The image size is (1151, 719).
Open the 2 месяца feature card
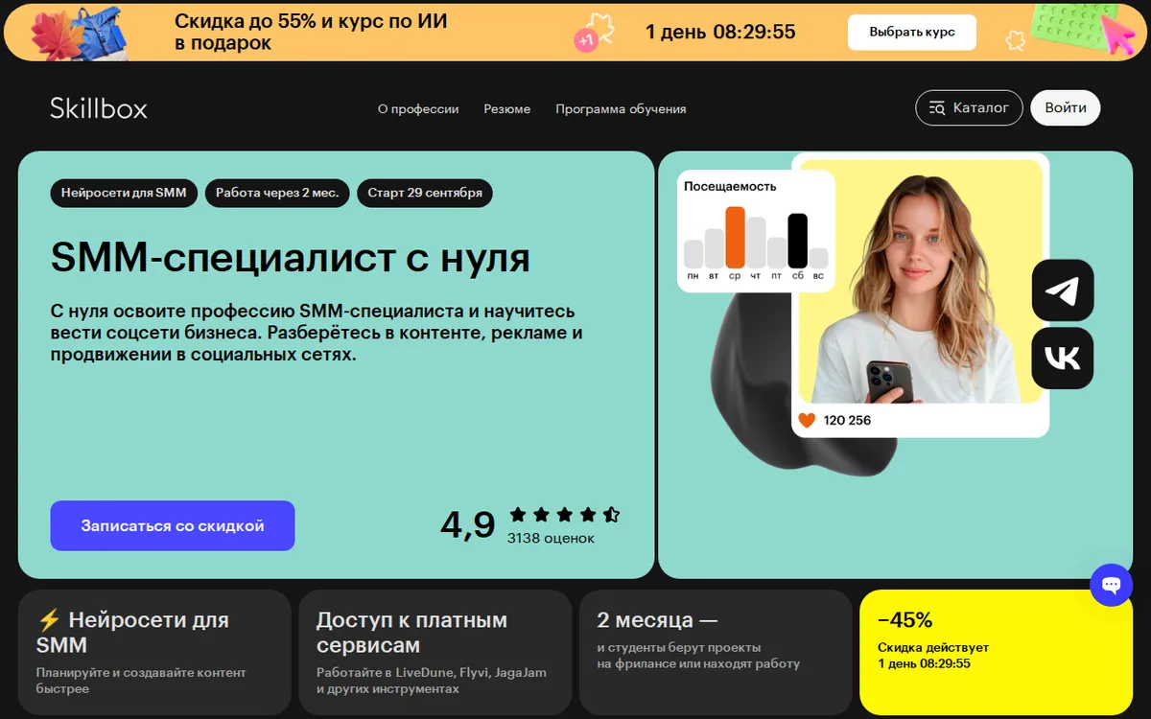pyautogui.click(x=716, y=653)
